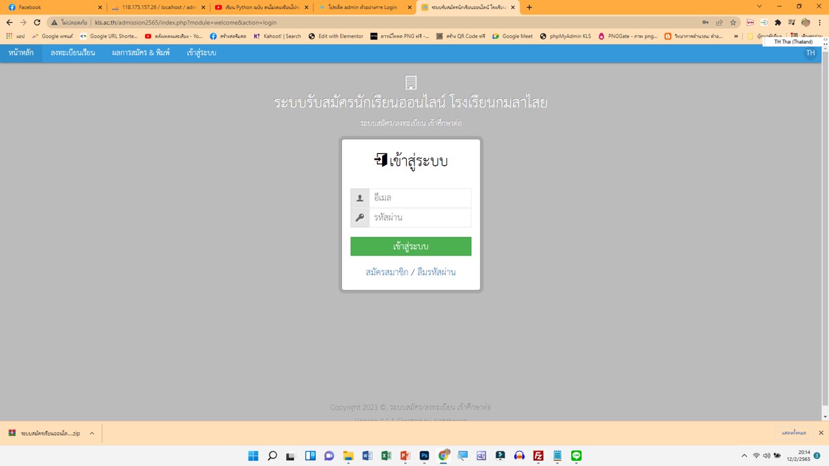The width and height of the screenshot is (829, 466).
Task: Open the Extensions puzzle icon
Action: pyautogui.click(x=778, y=22)
